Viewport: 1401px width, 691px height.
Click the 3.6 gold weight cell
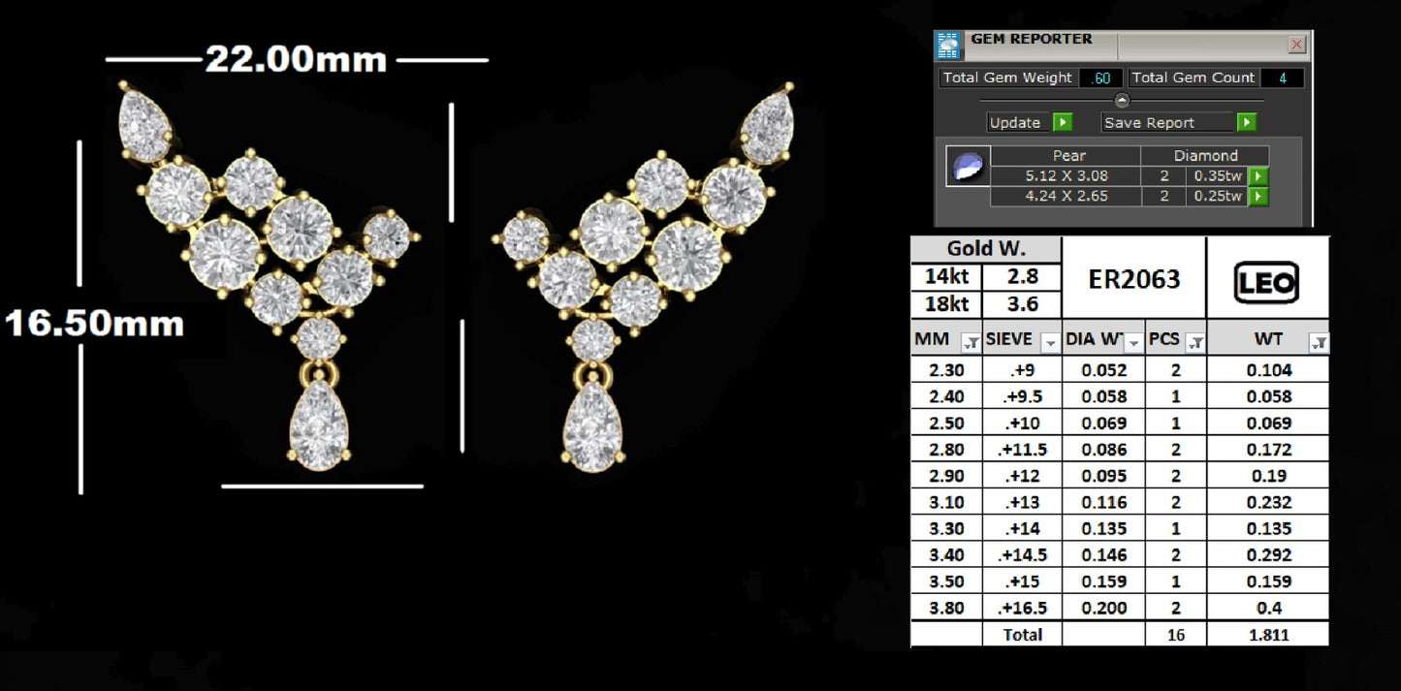pyautogui.click(x=1023, y=303)
